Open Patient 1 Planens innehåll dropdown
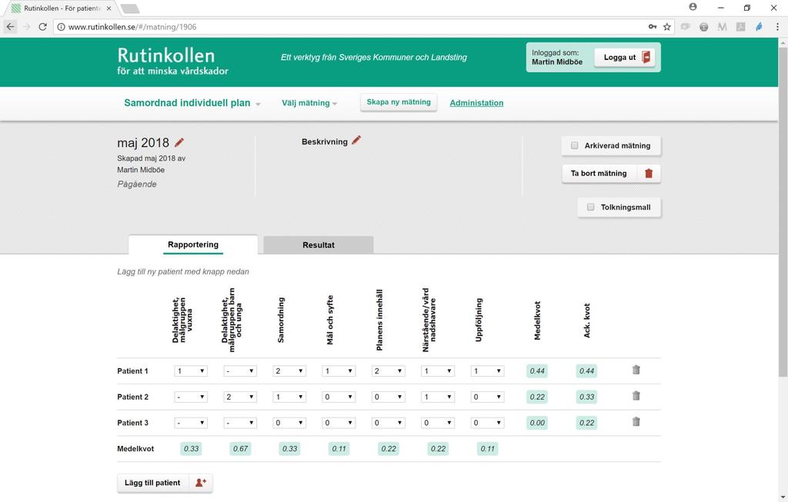This screenshot has width=788, height=502. point(388,371)
